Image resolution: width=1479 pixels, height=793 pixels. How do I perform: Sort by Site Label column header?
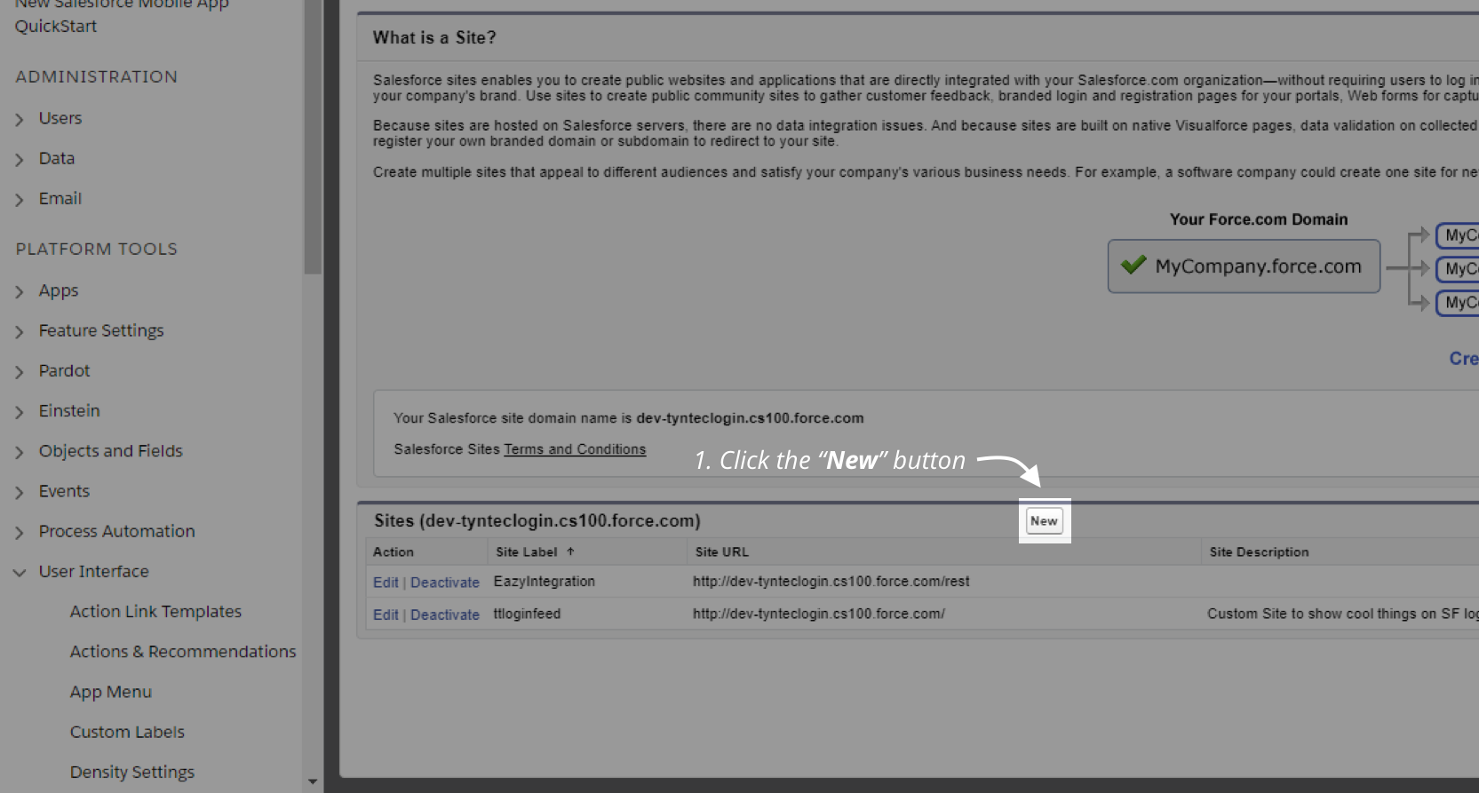point(527,551)
